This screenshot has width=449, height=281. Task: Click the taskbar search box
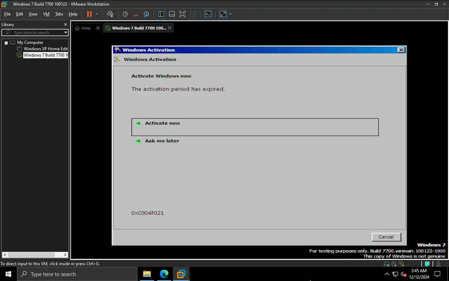click(x=77, y=274)
